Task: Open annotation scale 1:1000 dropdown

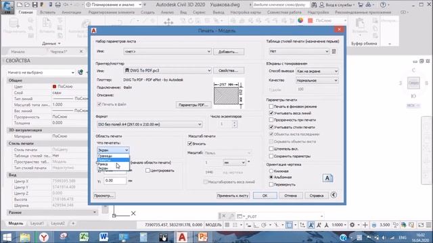Action: point(339,225)
